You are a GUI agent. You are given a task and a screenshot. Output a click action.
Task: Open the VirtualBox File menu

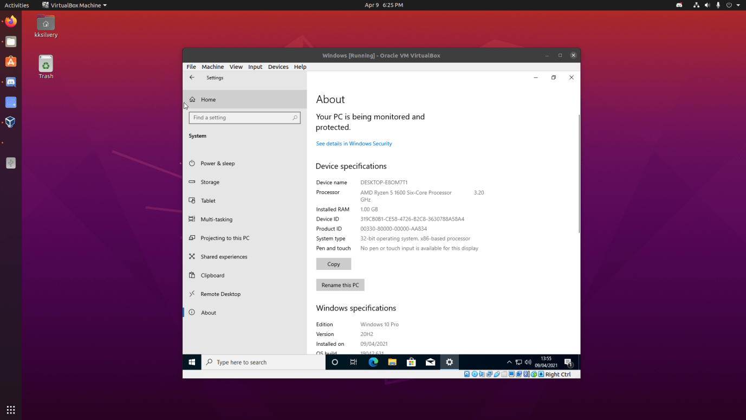pyautogui.click(x=191, y=67)
